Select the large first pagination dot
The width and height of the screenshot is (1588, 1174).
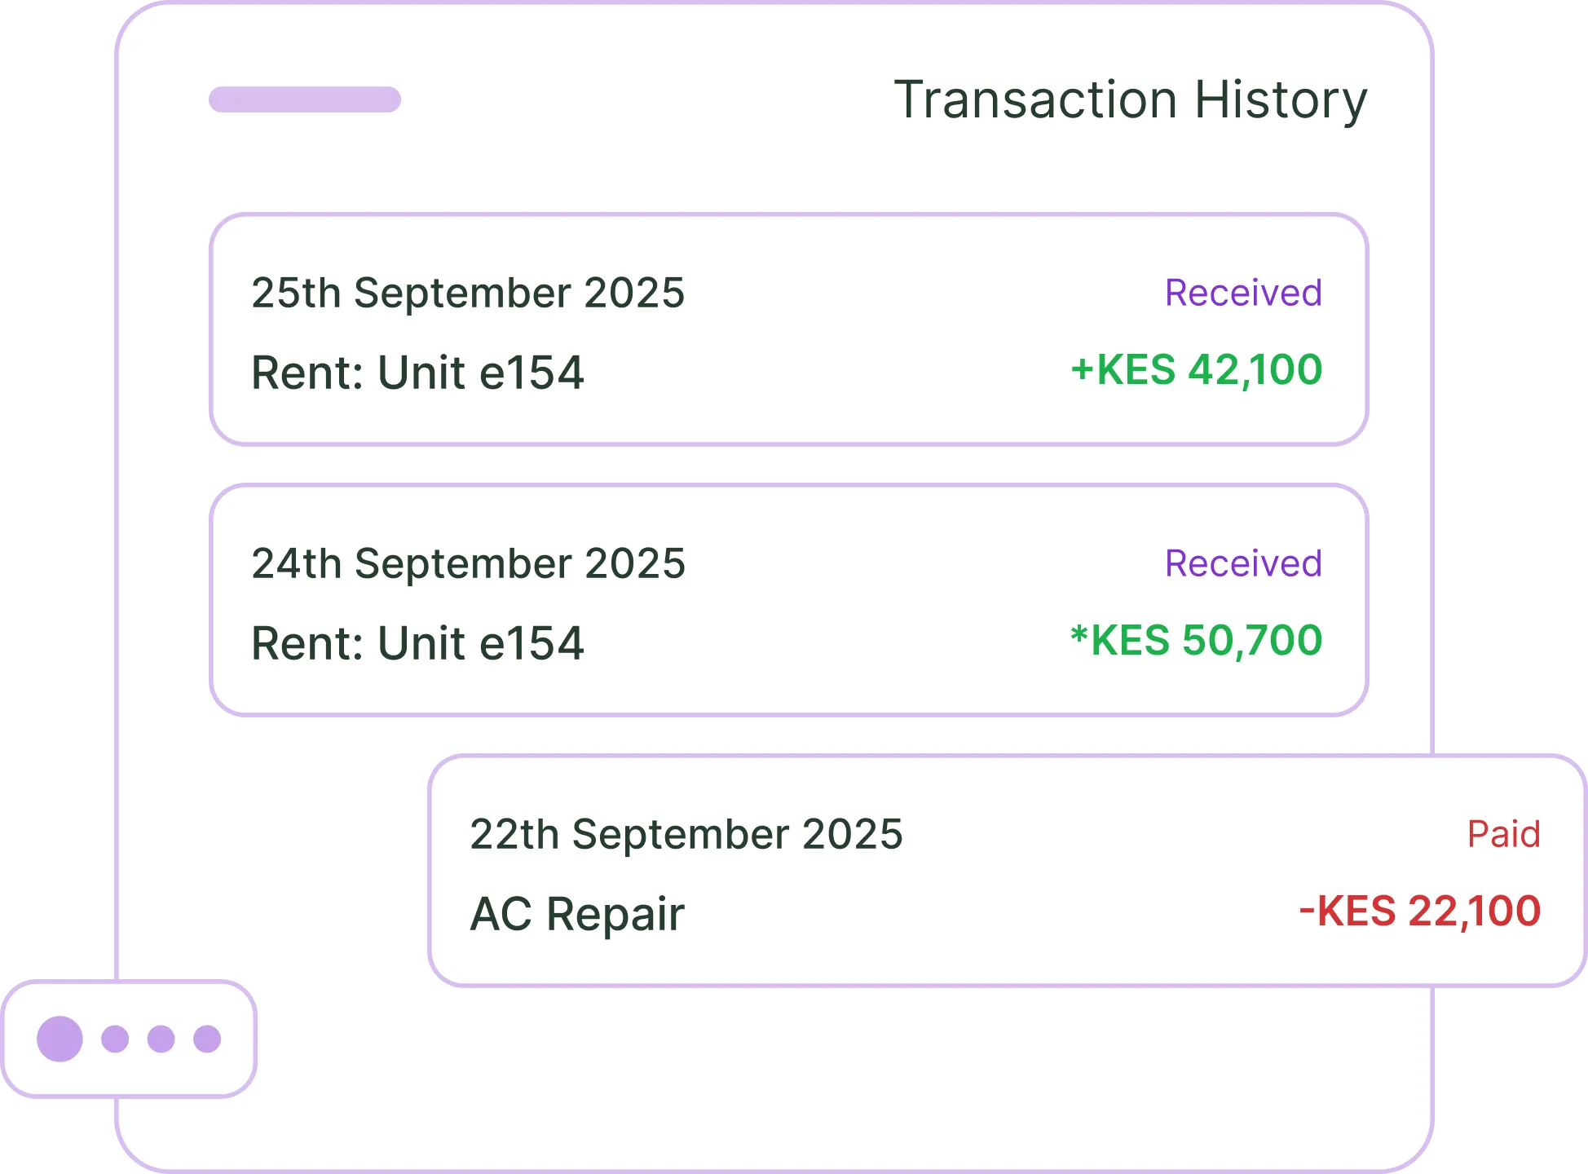click(x=60, y=1039)
